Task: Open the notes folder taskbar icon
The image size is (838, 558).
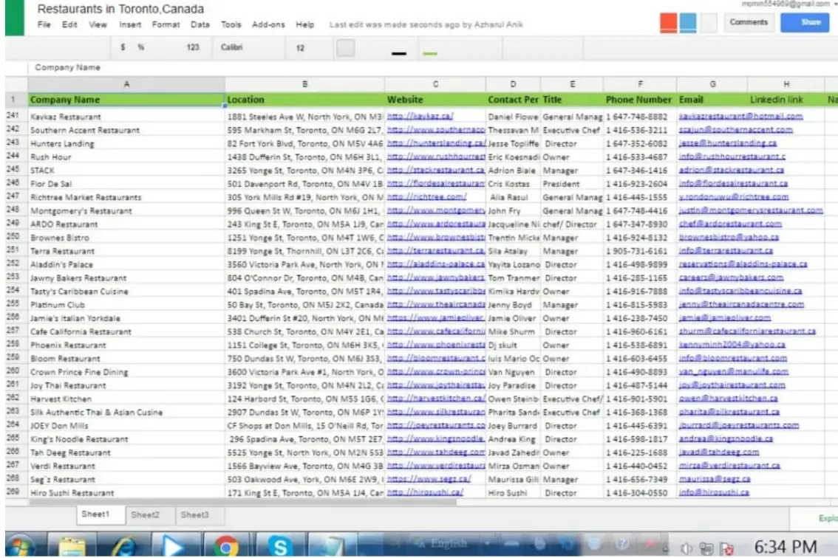Action: [71, 546]
